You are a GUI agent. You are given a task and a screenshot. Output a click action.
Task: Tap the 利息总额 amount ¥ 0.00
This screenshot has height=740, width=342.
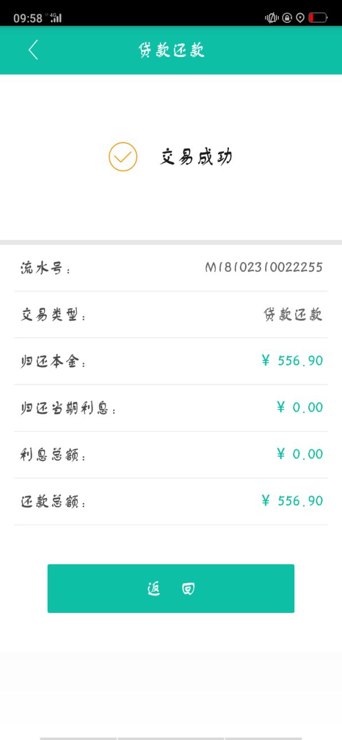pyautogui.click(x=300, y=454)
